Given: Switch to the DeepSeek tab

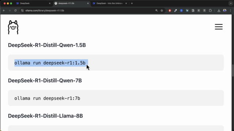Looking at the screenshot, I should [x=33, y=3].
